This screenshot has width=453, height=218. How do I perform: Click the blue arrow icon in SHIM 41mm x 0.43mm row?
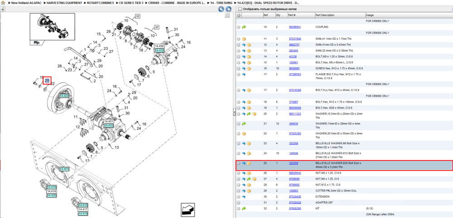[244, 45]
